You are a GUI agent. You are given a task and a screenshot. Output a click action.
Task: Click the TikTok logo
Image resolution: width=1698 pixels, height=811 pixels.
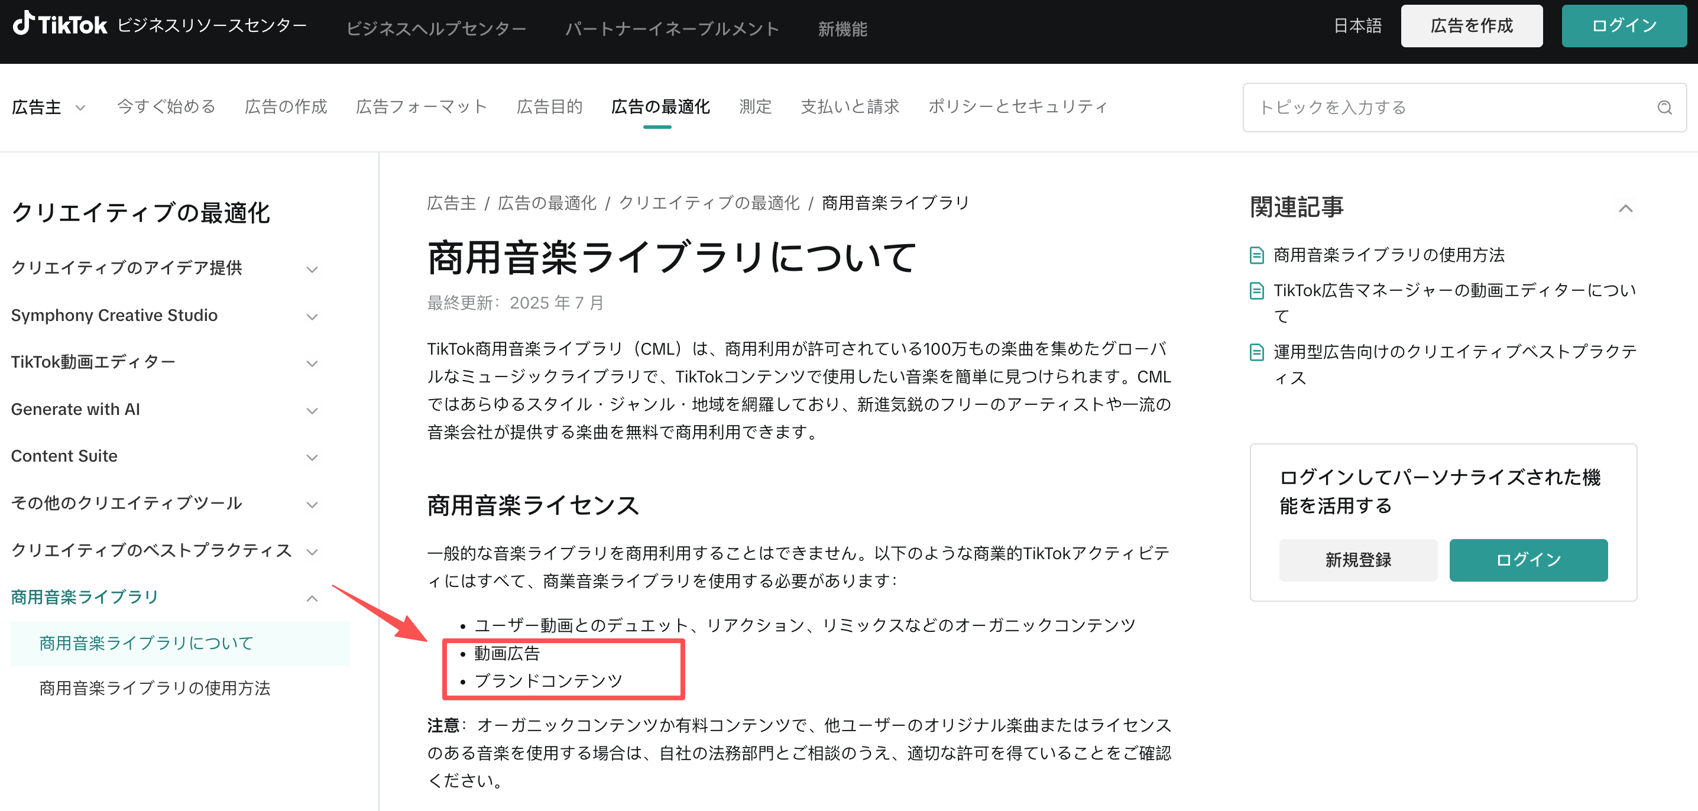coord(60,24)
